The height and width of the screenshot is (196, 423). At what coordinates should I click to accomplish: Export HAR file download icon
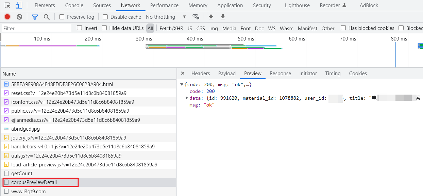(x=223, y=17)
